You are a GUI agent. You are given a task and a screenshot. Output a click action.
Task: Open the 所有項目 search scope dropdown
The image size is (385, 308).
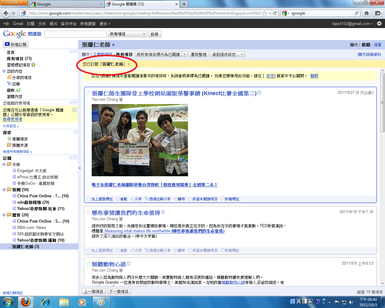127,34
